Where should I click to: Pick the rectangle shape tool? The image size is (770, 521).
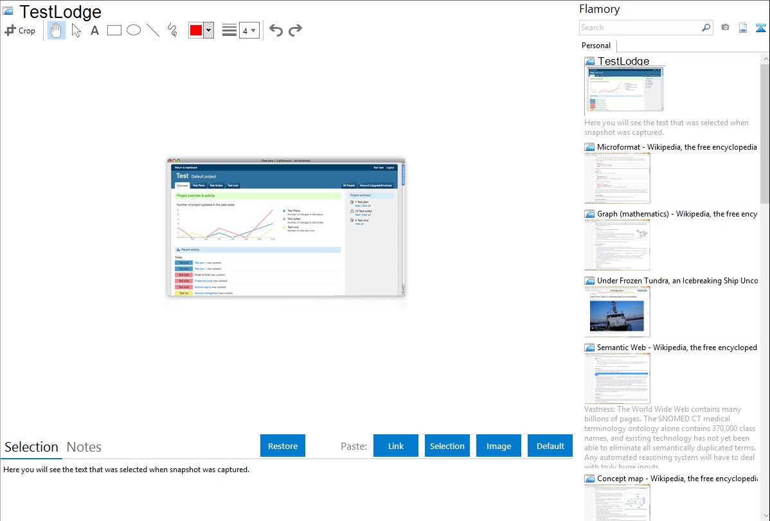click(x=114, y=30)
